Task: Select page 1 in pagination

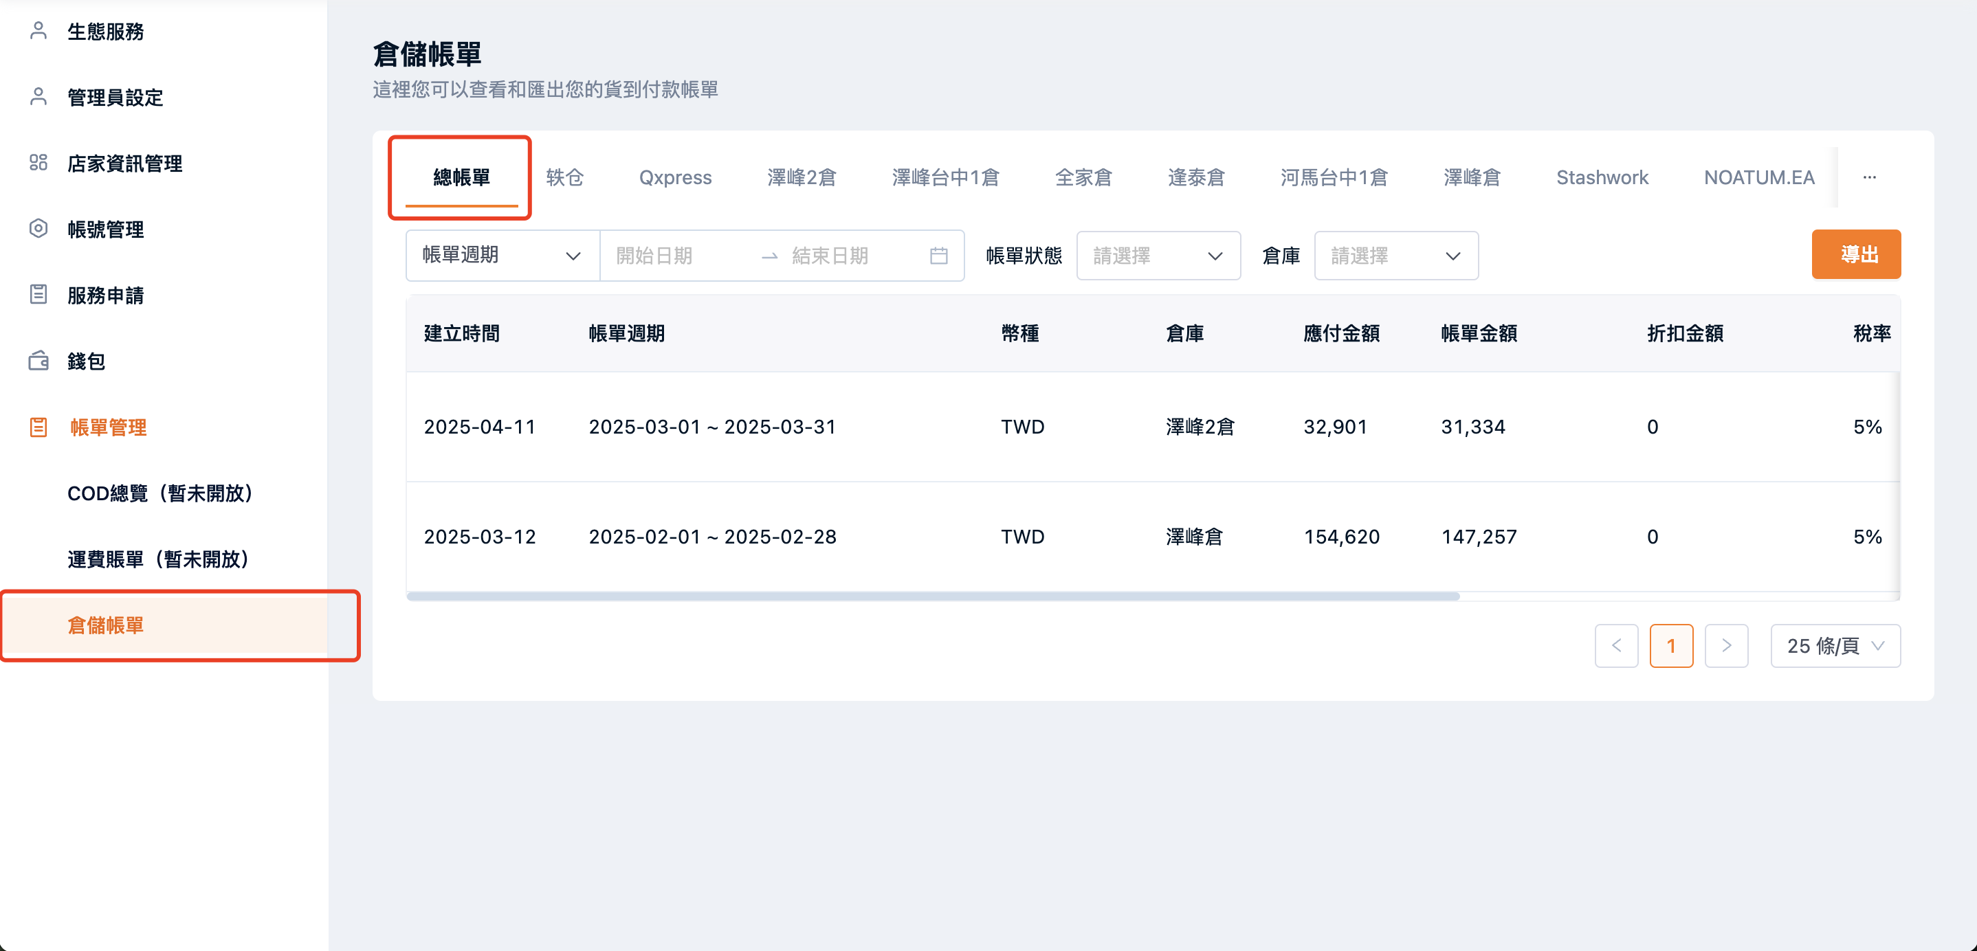Action: pos(1671,646)
